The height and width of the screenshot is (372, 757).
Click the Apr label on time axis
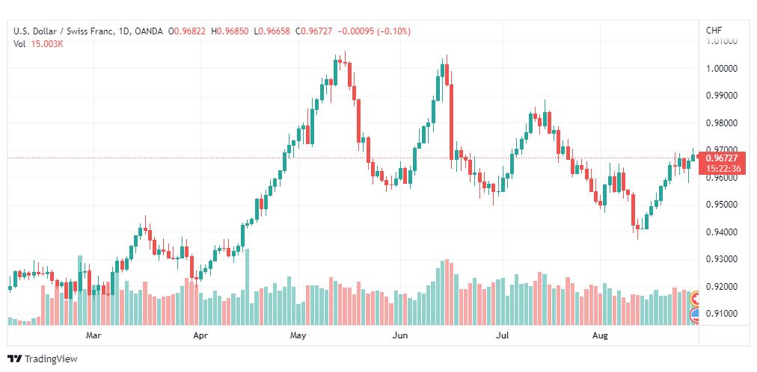(x=200, y=335)
